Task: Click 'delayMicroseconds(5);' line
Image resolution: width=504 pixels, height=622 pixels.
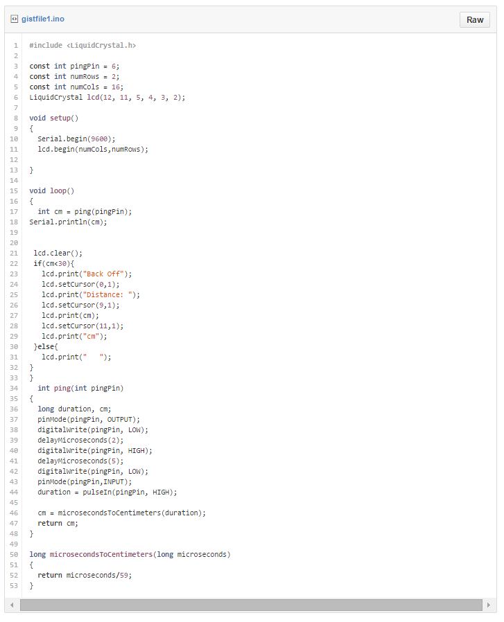Action: pos(80,461)
